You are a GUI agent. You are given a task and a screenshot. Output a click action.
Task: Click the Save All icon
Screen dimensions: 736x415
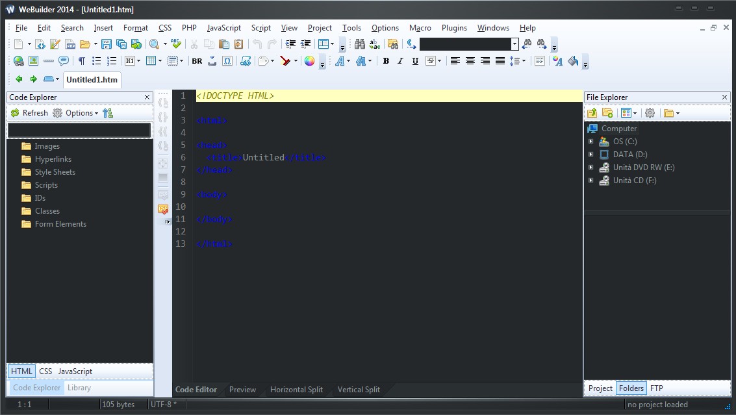121,44
